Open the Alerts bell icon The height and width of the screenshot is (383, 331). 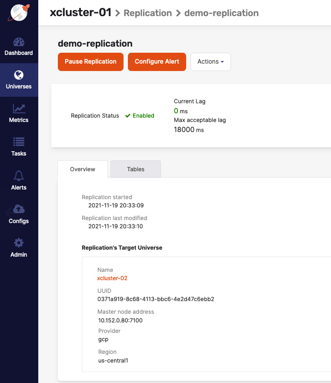point(19,176)
